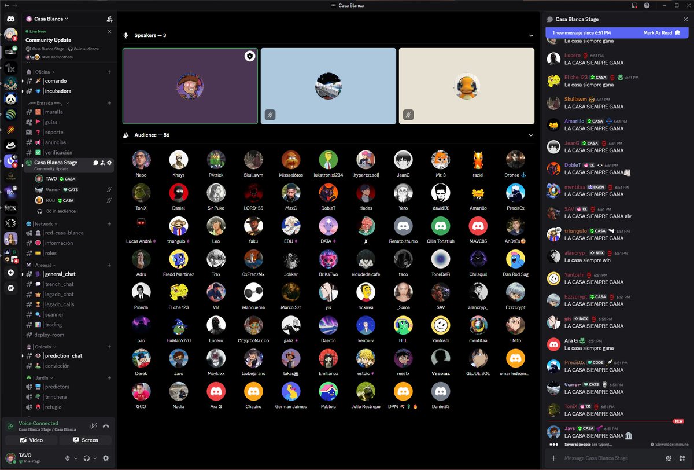
Task: Open the incubadora channel
Action: [69, 91]
